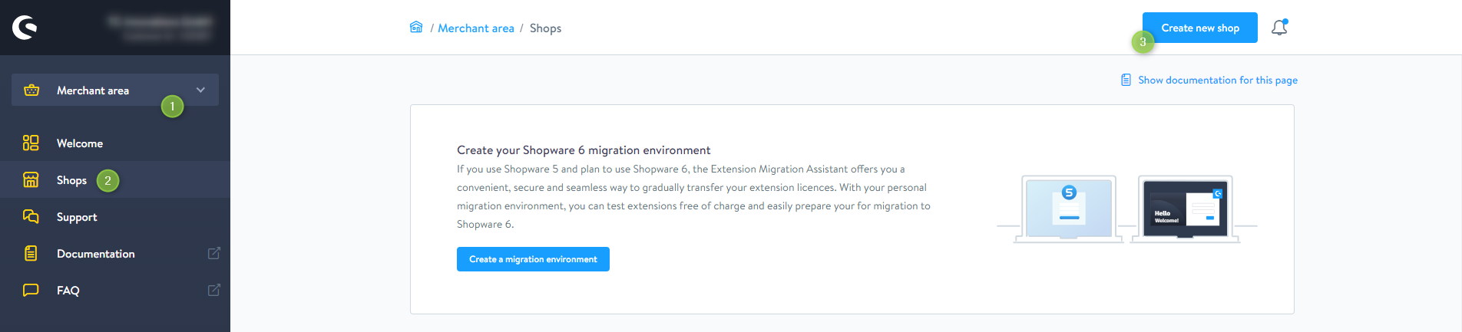
Task: Click 'Create your Shopware 6 migration environment' heading
Action: click(584, 150)
